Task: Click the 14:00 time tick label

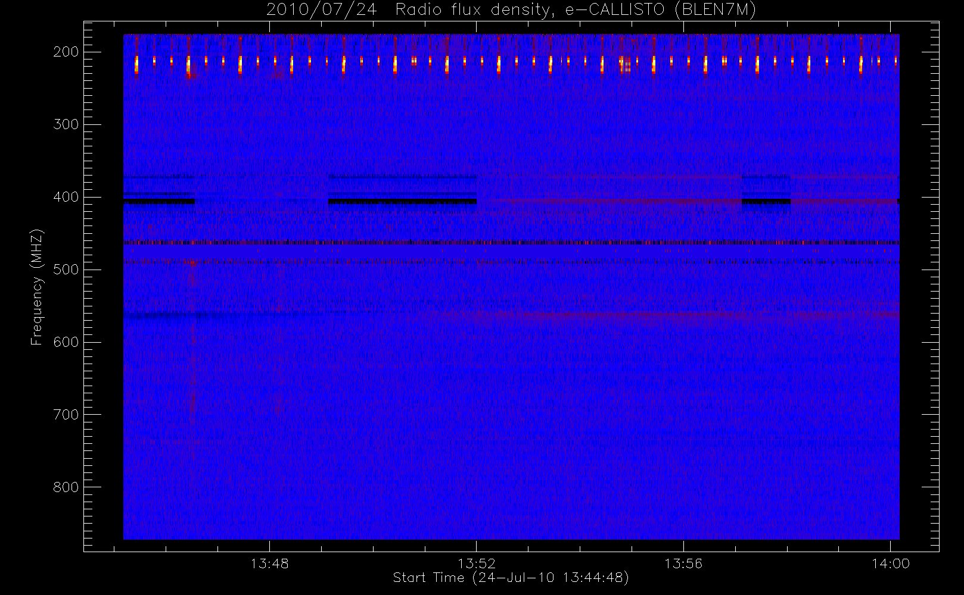Action: tap(890, 563)
